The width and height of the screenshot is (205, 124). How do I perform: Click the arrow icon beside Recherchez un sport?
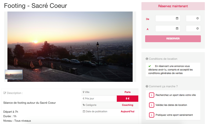click(151, 95)
